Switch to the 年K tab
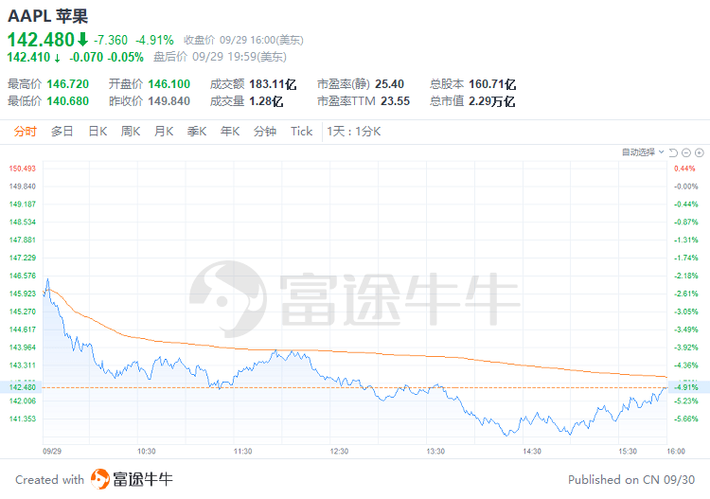Image resolution: width=710 pixels, height=499 pixels. [x=230, y=132]
